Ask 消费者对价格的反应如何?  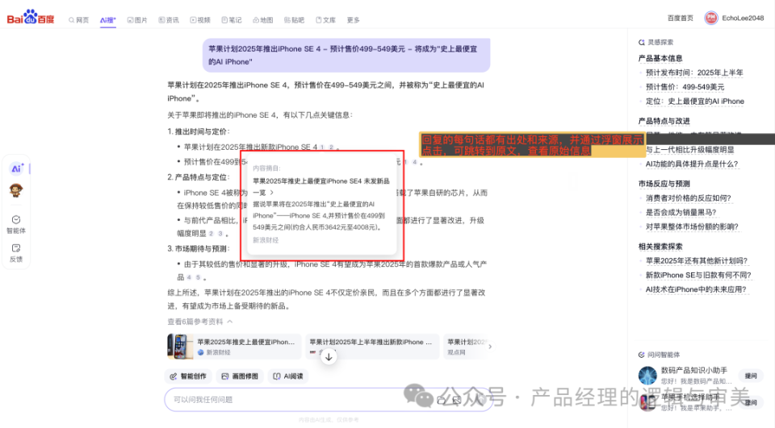tap(688, 198)
